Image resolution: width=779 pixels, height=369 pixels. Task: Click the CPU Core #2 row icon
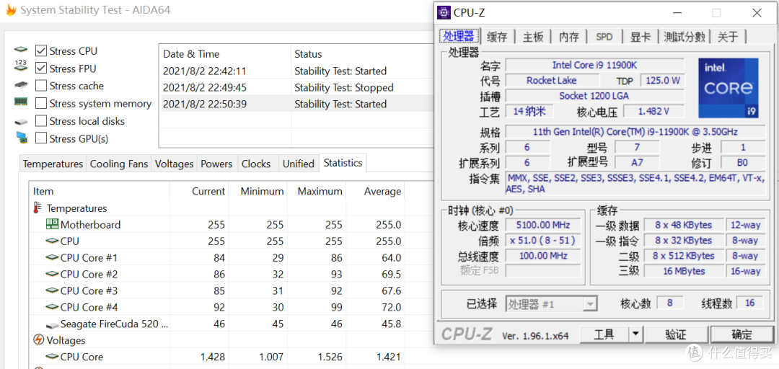click(52, 274)
